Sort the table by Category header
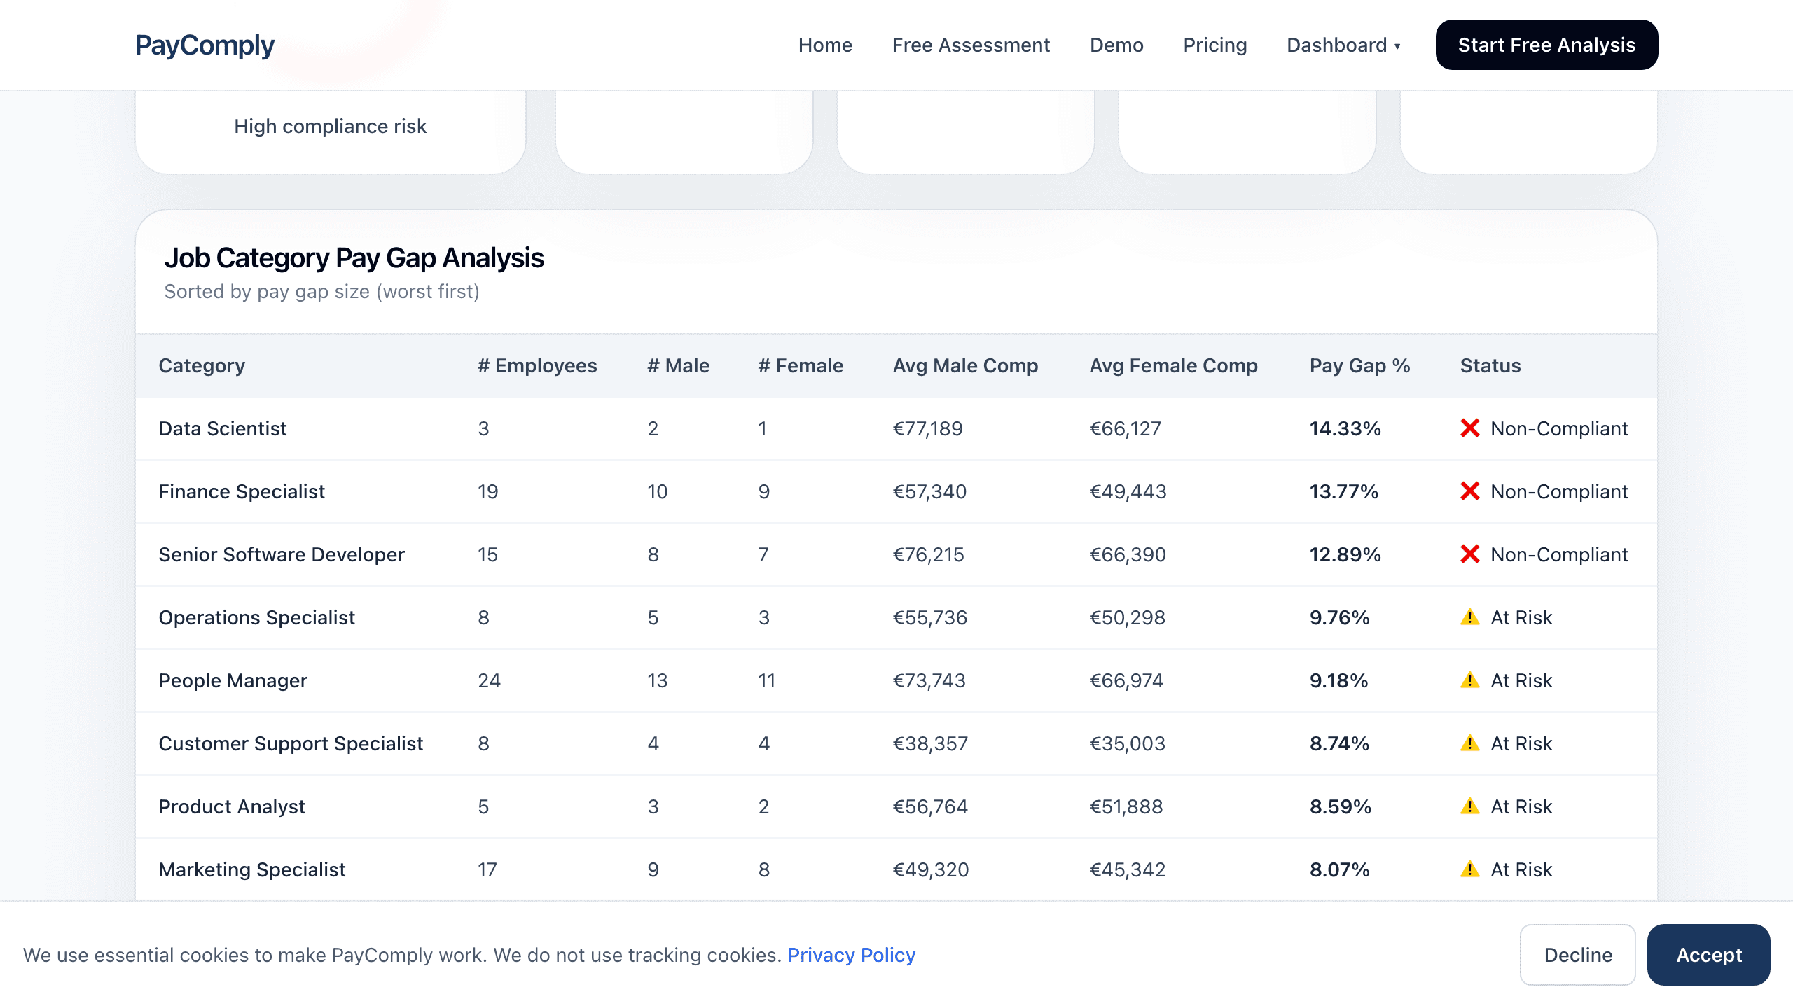Viewport: 1793px width, 1008px height. tap(202, 365)
